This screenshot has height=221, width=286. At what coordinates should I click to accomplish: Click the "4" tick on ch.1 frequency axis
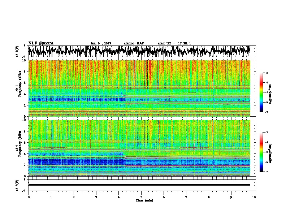26,94
